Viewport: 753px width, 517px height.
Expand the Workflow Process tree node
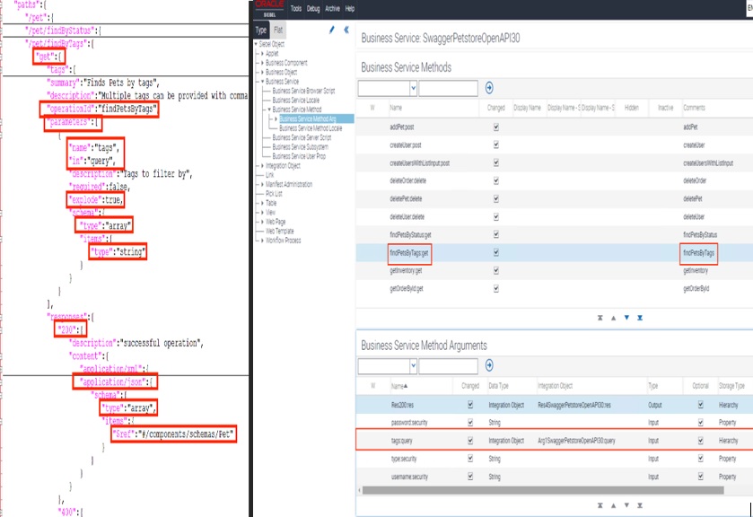(262, 241)
